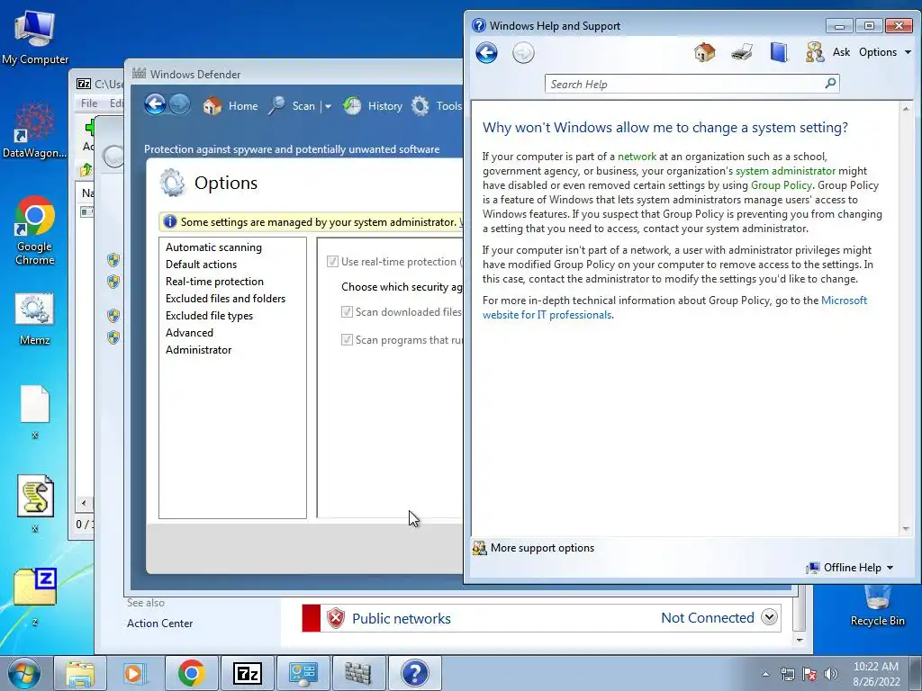Viewport: 922px width, 691px height.
Task: Open the Windows Defender Home icon
Action: pos(212,106)
